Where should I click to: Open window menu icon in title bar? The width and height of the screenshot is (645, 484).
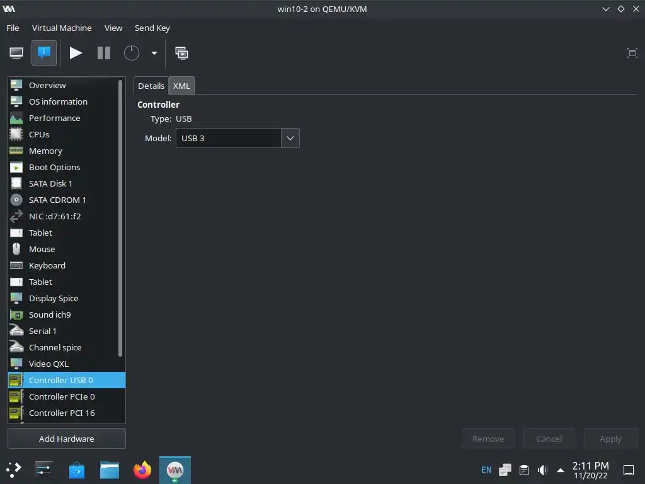tap(9, 9)
